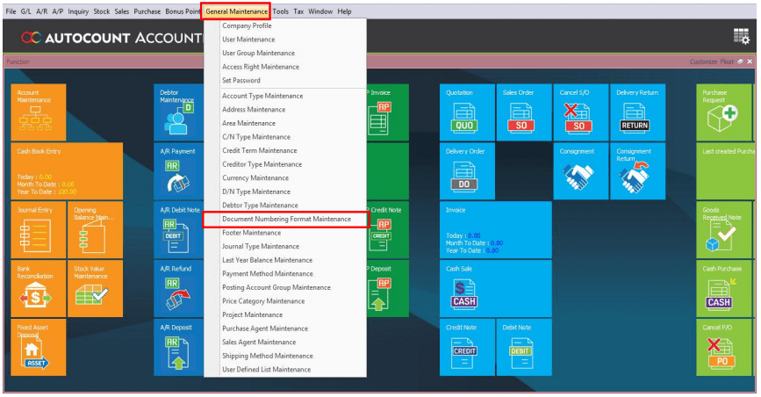Open the Cancel P/O tile
Image resolution: width=761 pixels, height=397 pixels.
point(723,348)
